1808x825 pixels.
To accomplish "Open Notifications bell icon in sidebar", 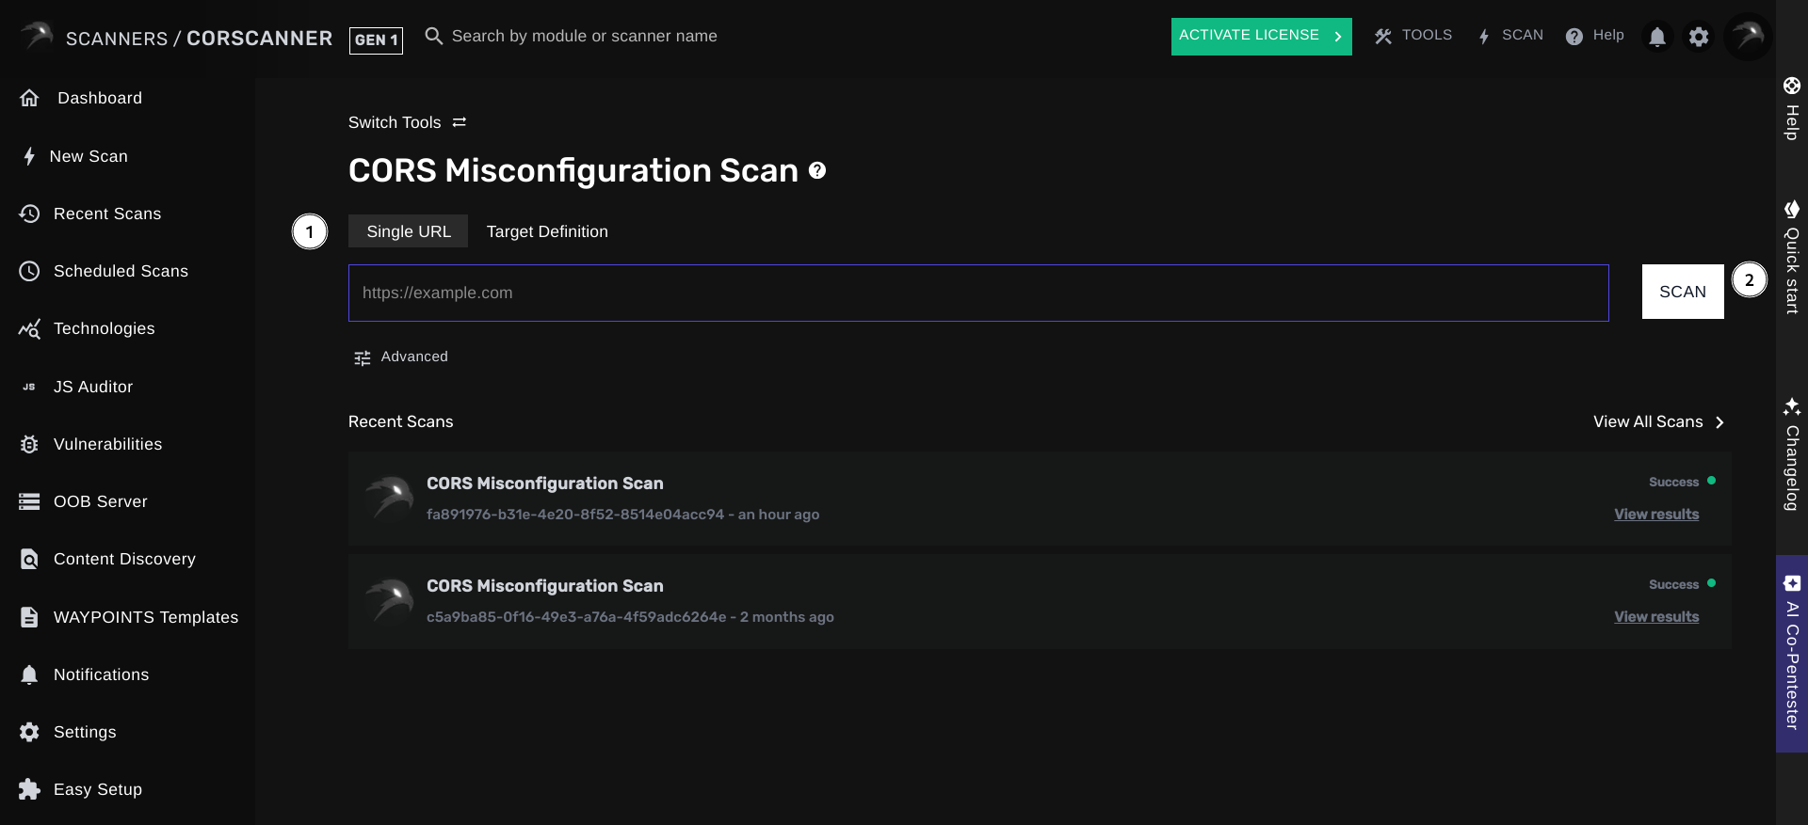I will pos(29,674).
